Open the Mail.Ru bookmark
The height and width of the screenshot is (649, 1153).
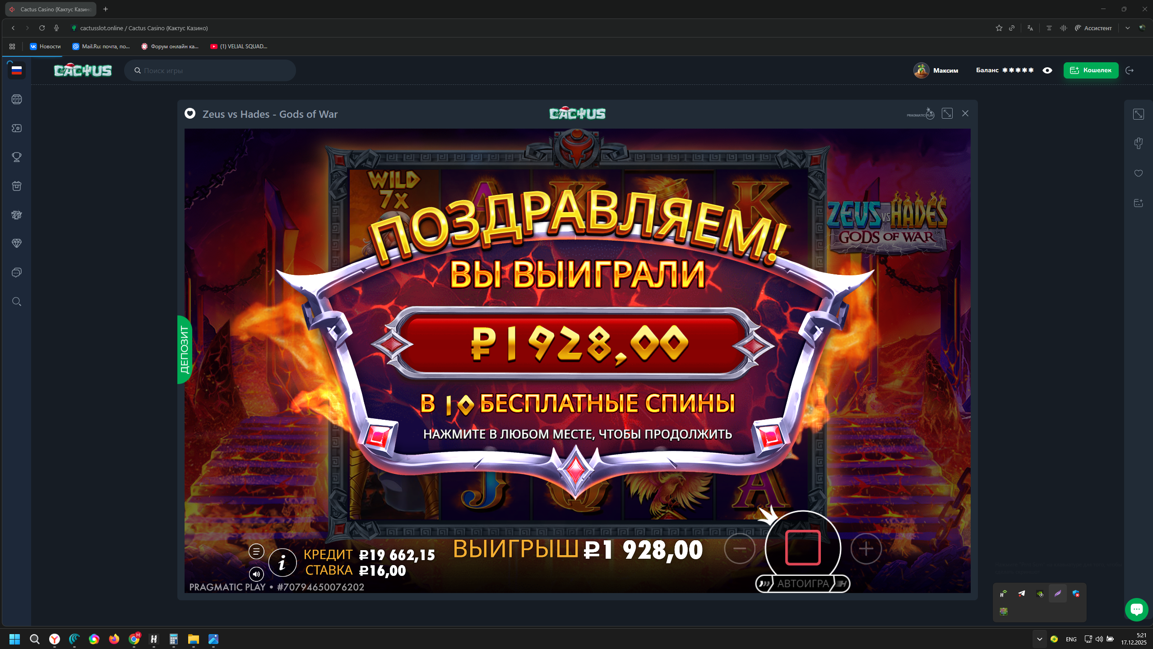tap(101, 46)
